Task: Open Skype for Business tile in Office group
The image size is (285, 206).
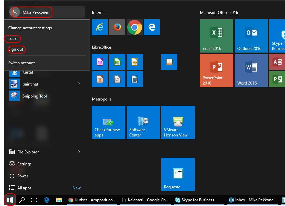Action: 277,36
